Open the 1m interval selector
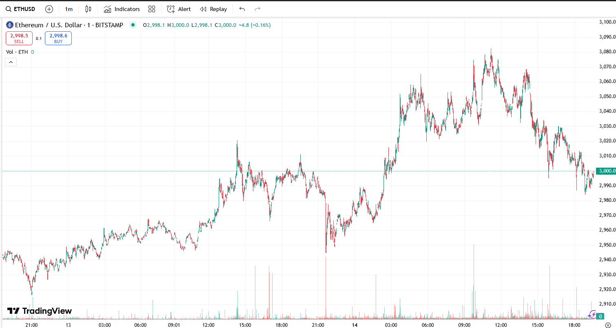Screen dimensions: 616x328 pyautogui.click(x=69, y=9)
